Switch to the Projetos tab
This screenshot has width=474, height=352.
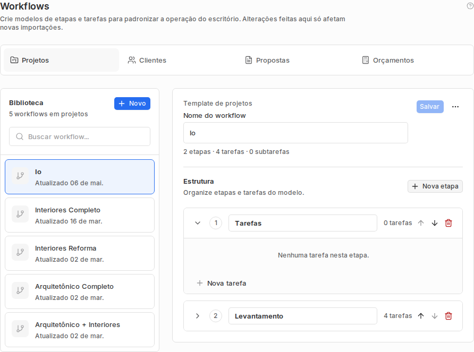point(61,60)
